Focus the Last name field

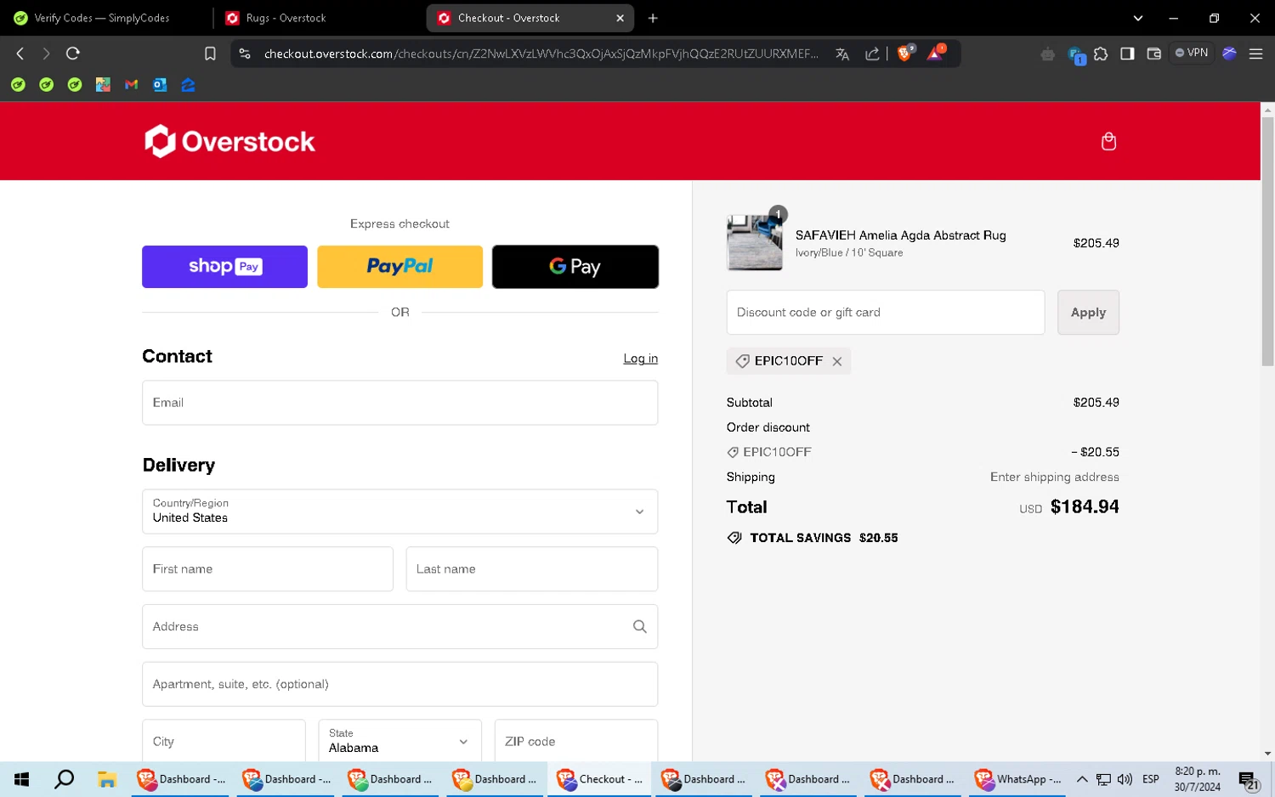pos(532,569)
